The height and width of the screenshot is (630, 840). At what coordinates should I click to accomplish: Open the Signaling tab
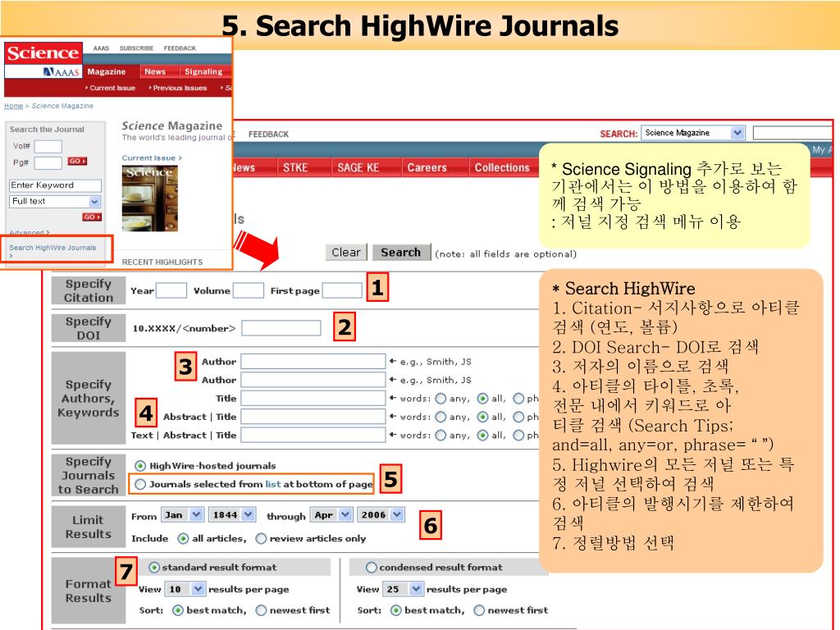203,72
